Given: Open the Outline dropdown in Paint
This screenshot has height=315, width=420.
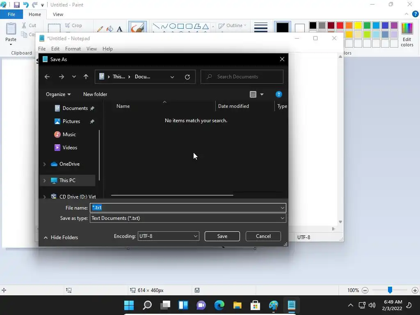Looking at the screenshot, I should [233, 25].
